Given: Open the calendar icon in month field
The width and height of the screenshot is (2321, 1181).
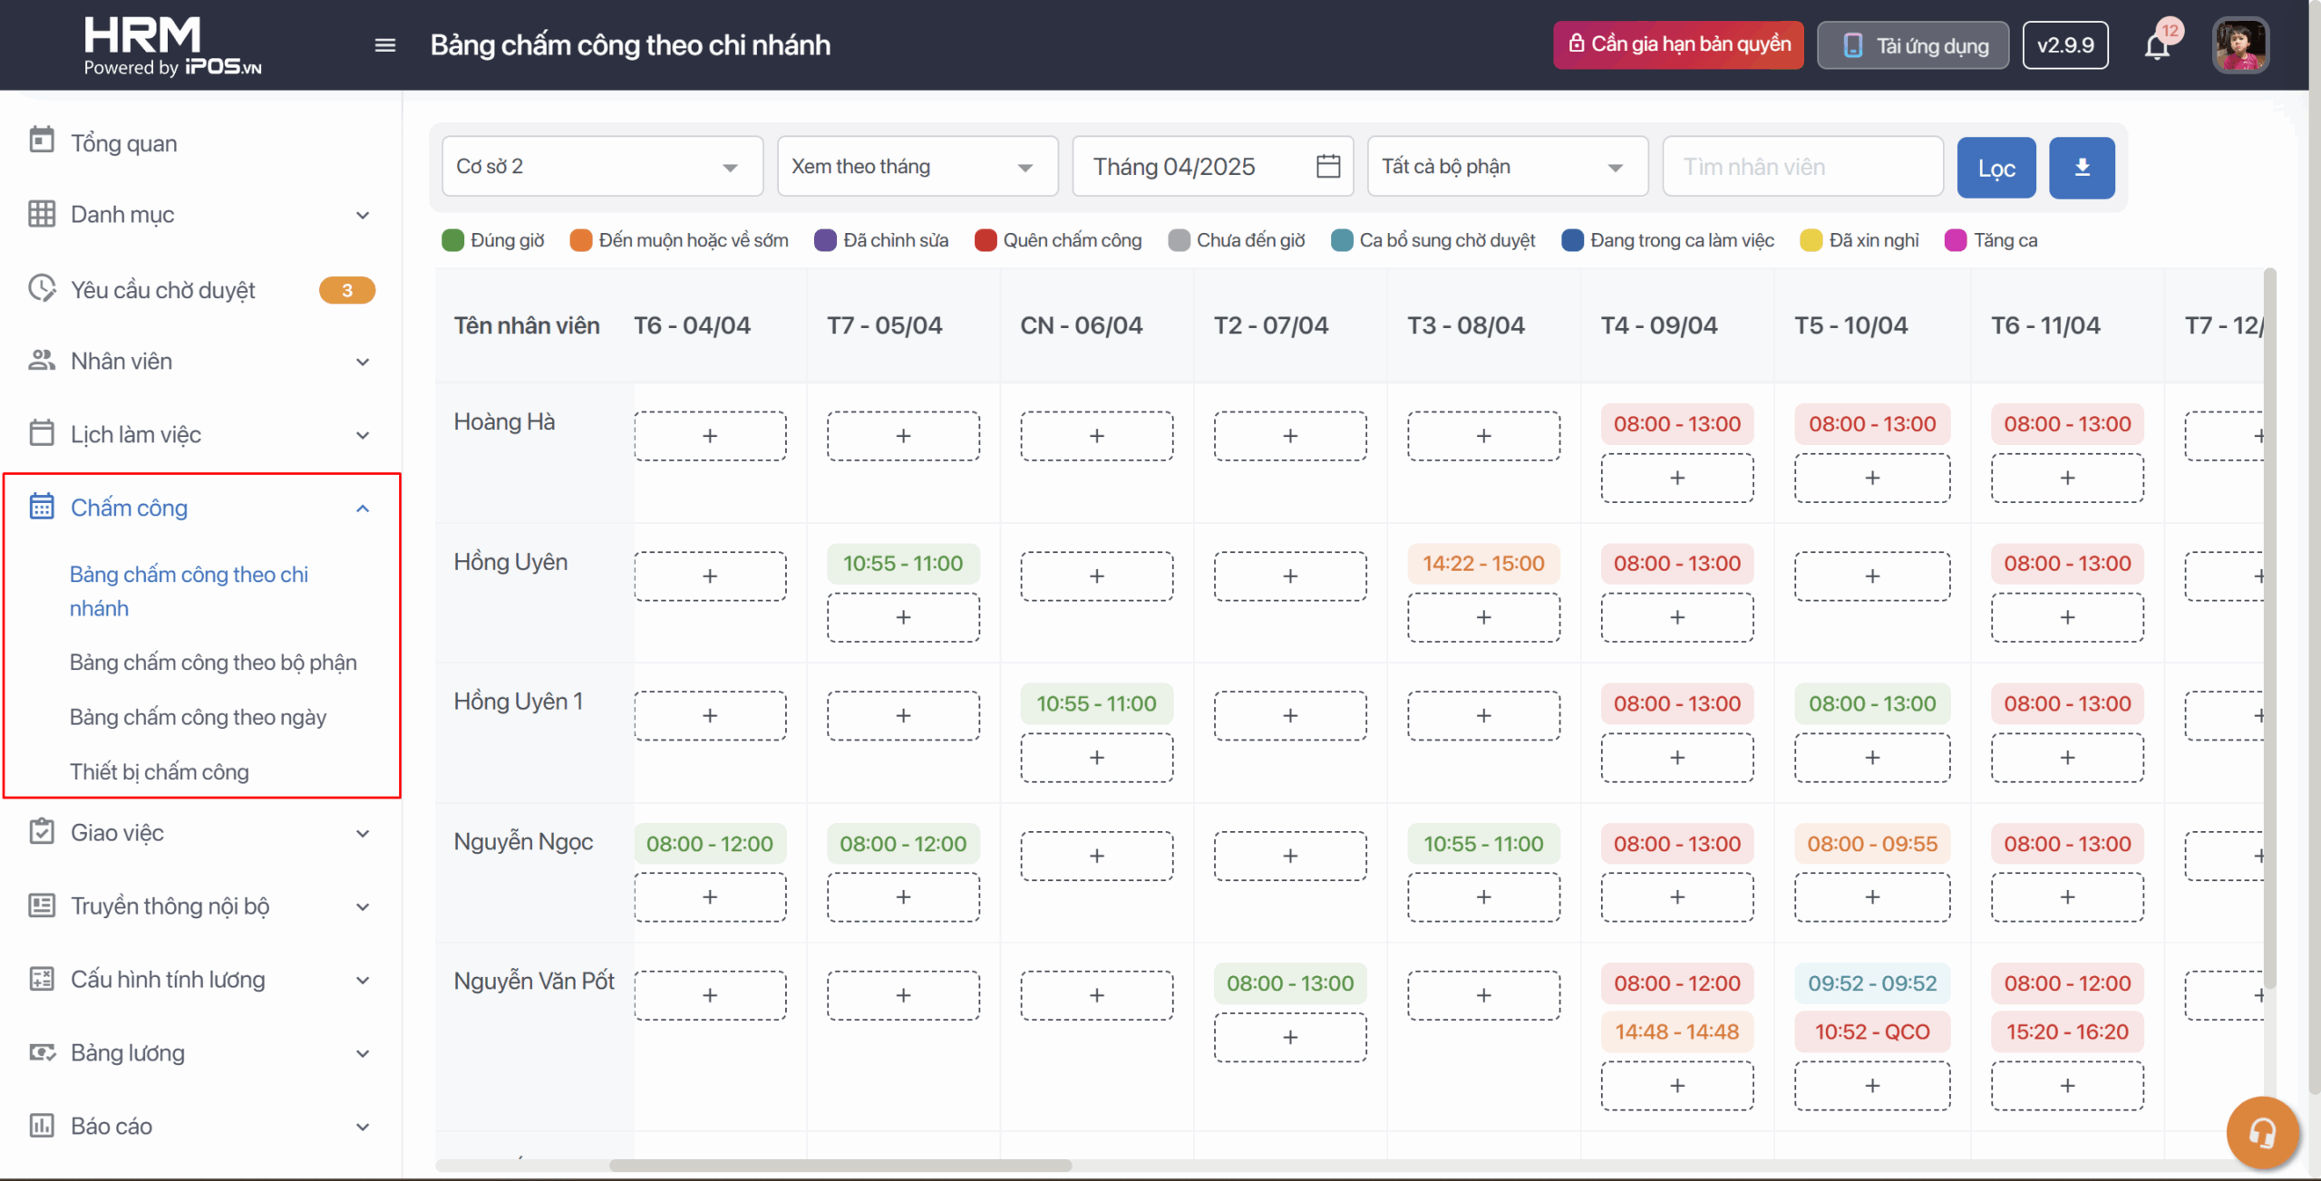Looking at the screenshot, I should coord(1327,167).
